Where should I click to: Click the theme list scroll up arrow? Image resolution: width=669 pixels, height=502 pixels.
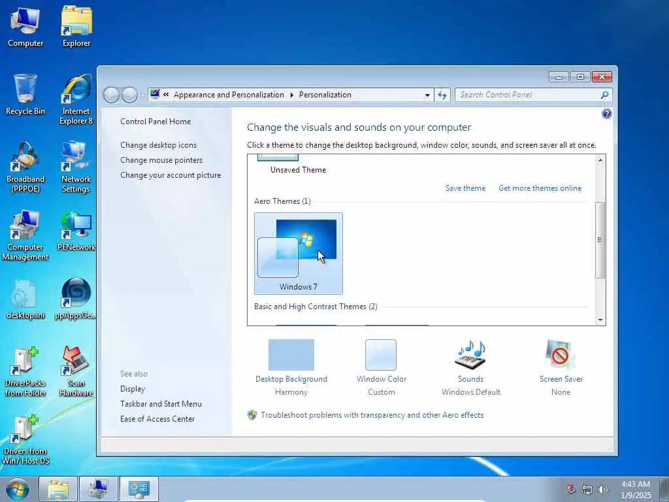(600, 160)
